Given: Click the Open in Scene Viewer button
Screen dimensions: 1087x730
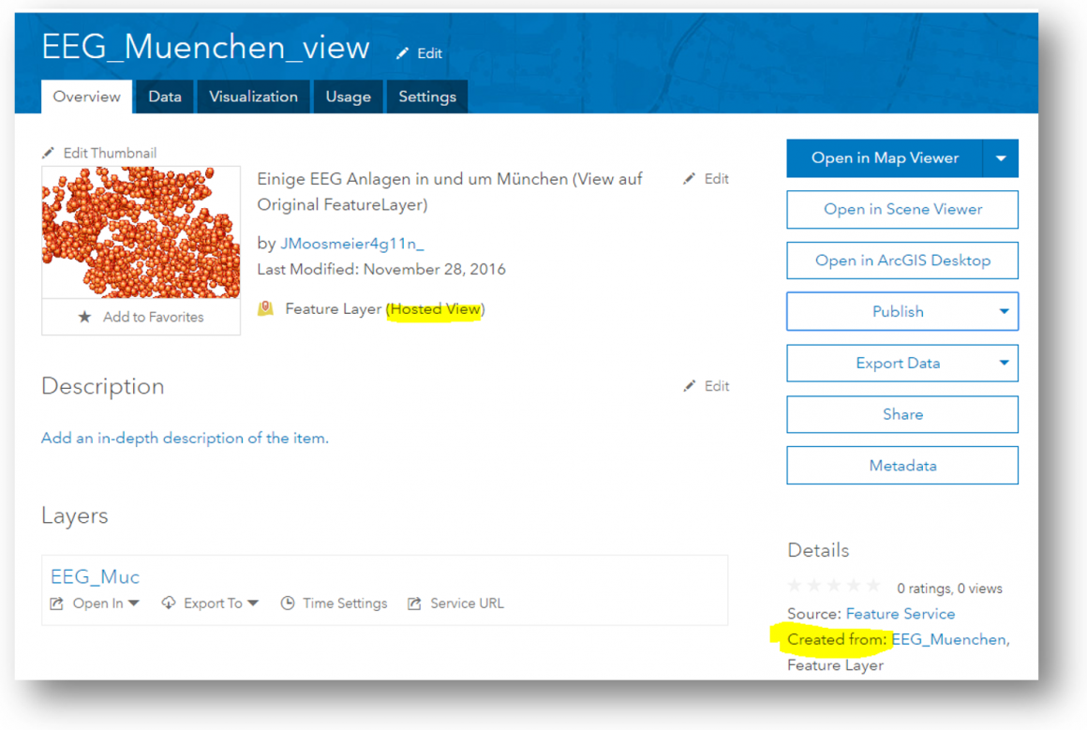Looking at the screenshot, I should [902, 209].
